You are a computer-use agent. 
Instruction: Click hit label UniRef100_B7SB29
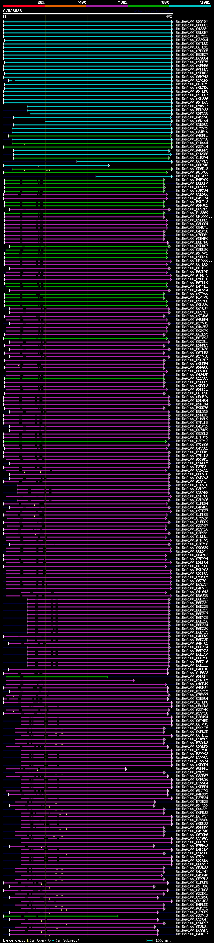[x=192, y=801]
